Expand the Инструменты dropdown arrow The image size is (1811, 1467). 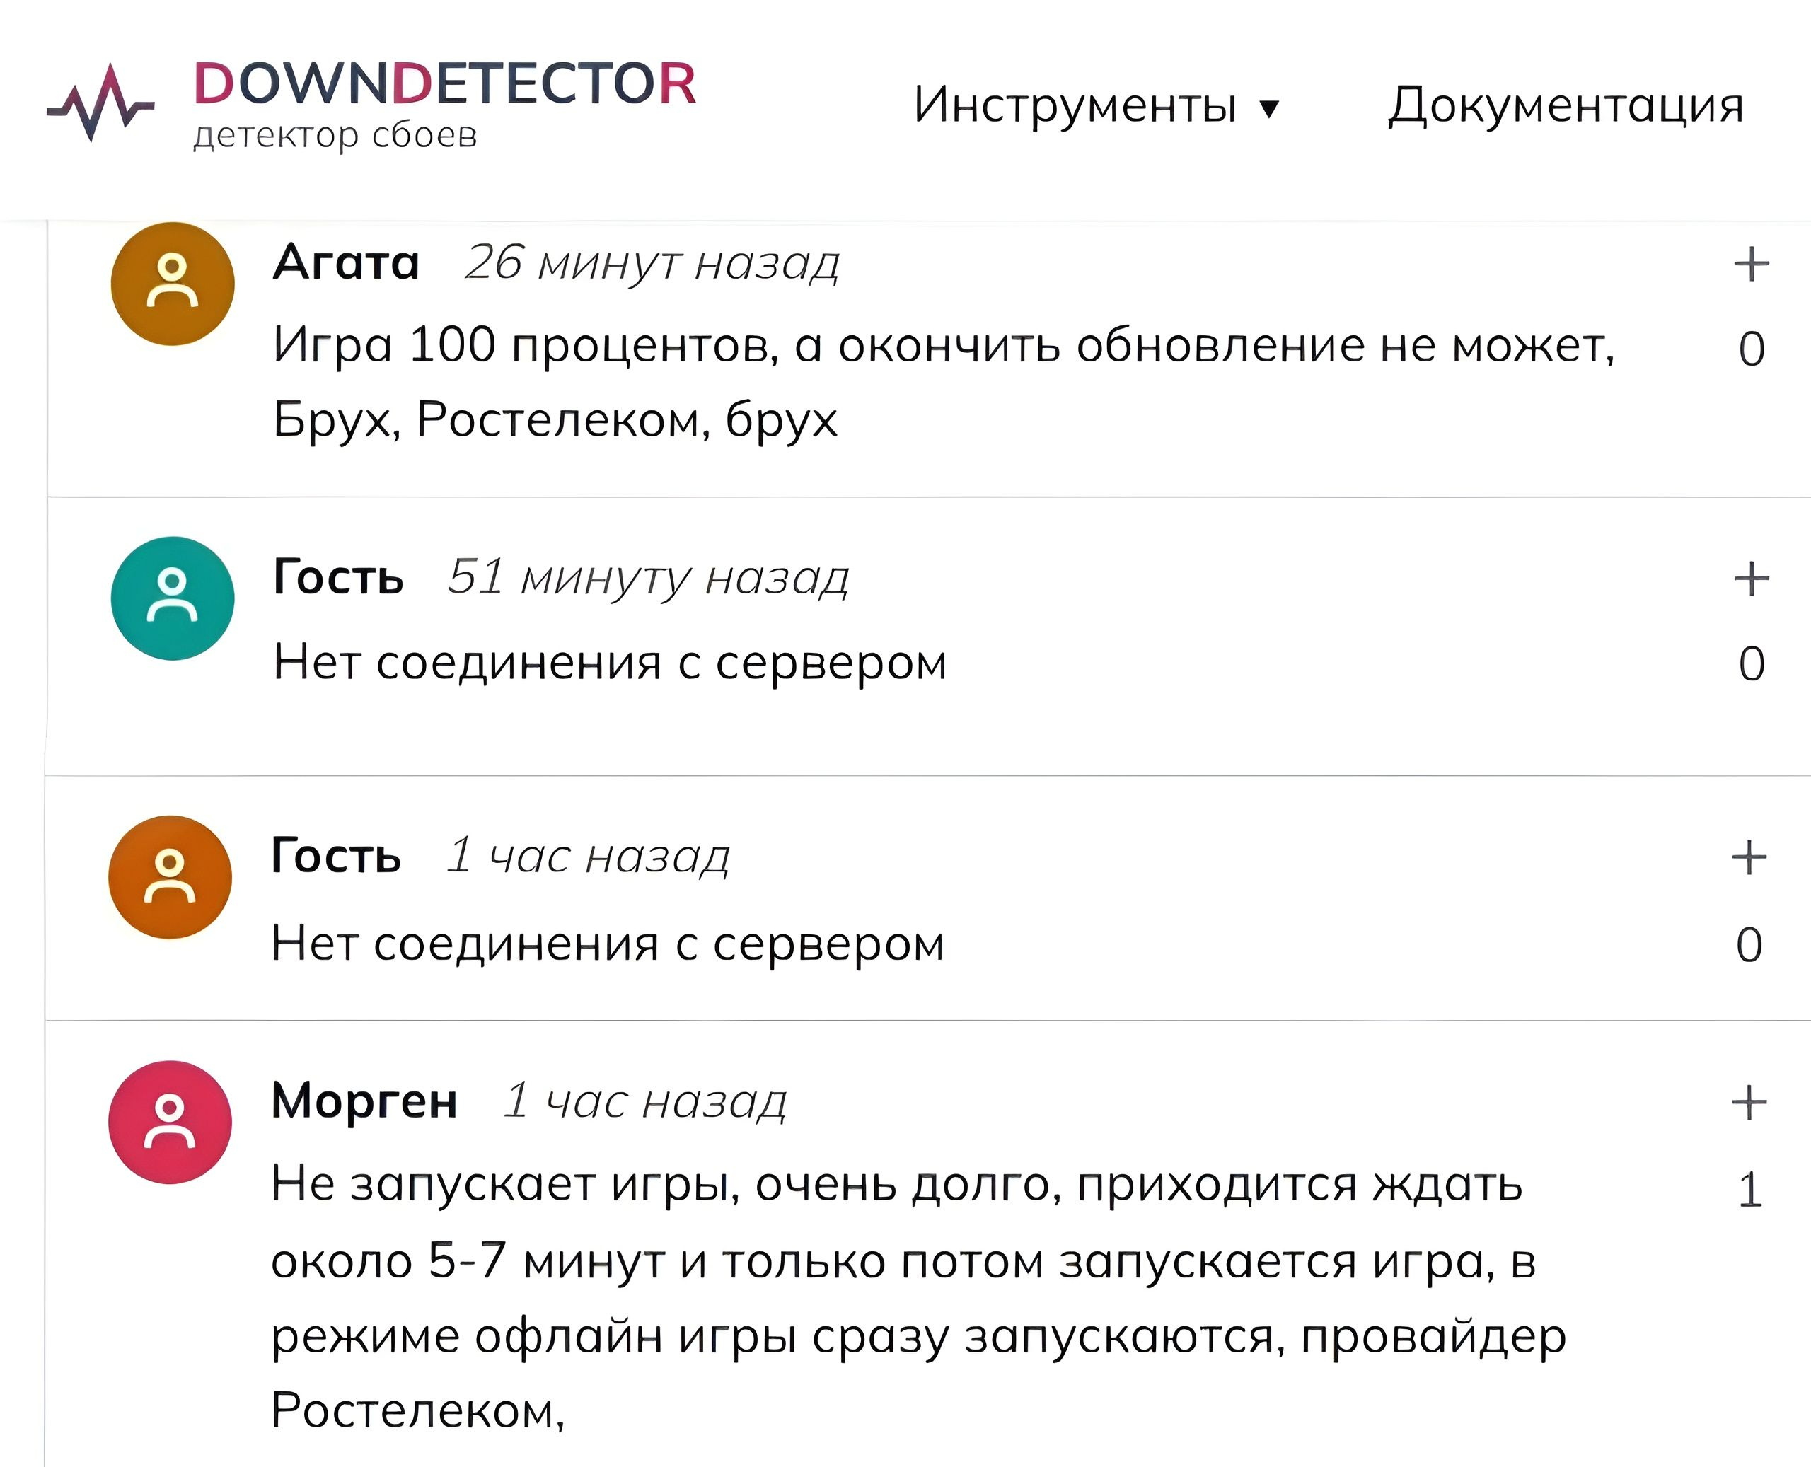point(1268,108)
